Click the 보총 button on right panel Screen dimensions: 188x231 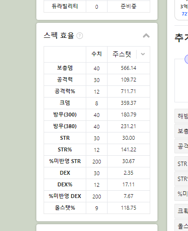[x=181, y=131]
